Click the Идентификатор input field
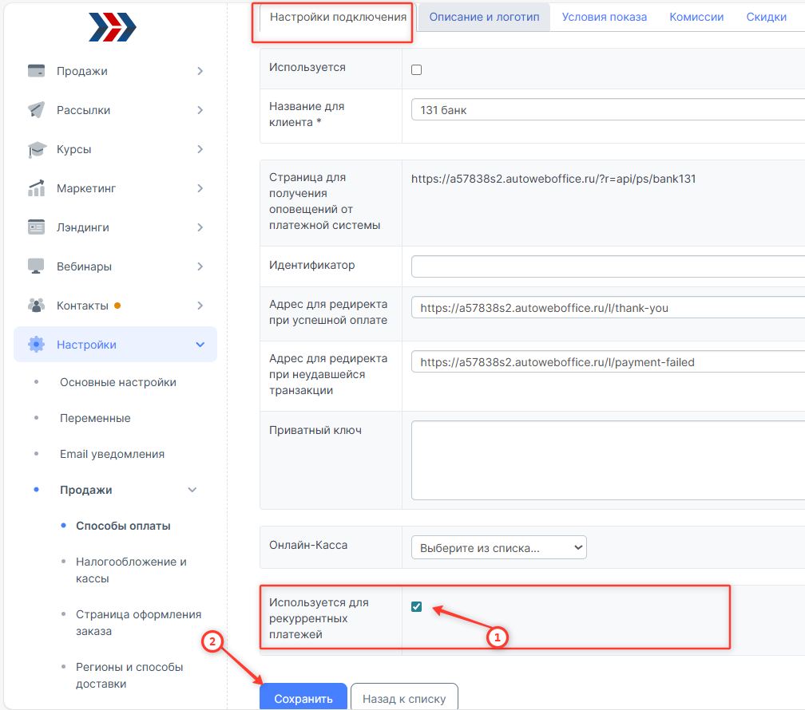The width and height of the screenshot is (805, 710). 607,266
